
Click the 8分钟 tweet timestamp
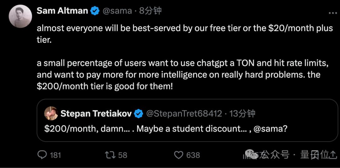point(150,11)
